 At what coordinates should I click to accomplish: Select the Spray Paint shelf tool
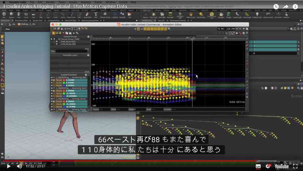tap(87, 15)
